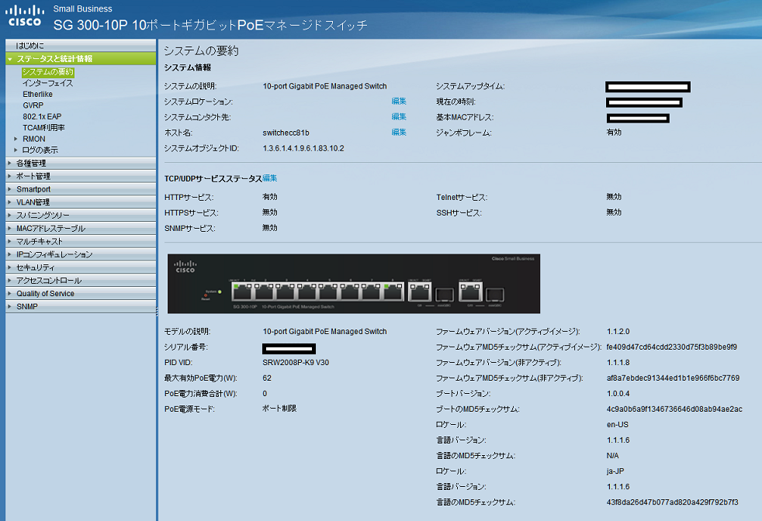
Task: Select port 6 on the switch image
Action: tap(349, 292)
